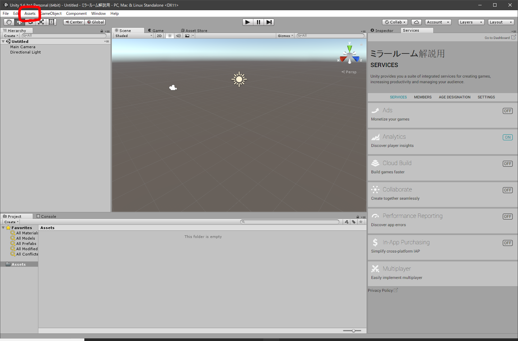Open the Collab dropdown

tap(395, 22)
